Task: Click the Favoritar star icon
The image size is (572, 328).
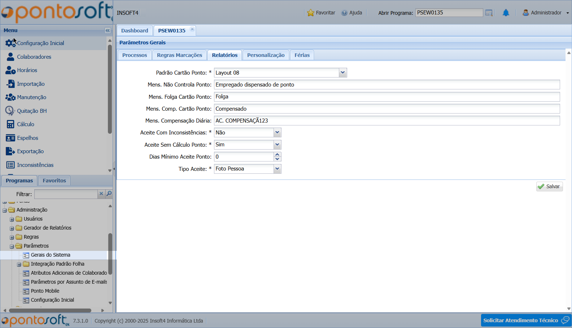Action: [310, 13]
